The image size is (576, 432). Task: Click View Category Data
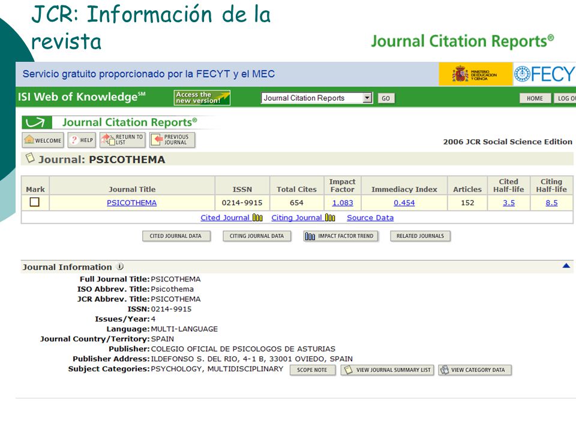[x=475, y=370]
